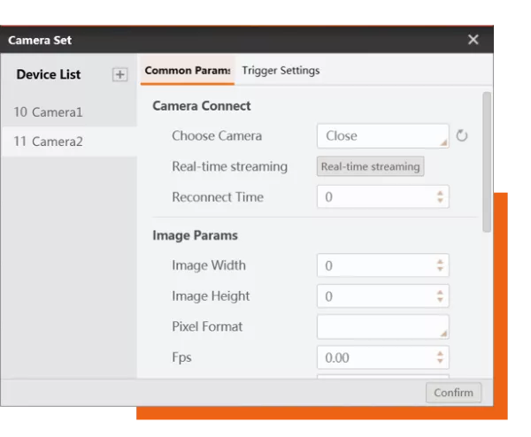Decrease the Reconnect Time value
The width and height of the screenshot is (531, 437).
coord(440,201)
